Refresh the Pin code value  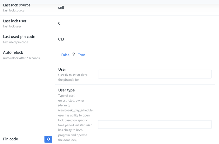click(x=48, y=139)
